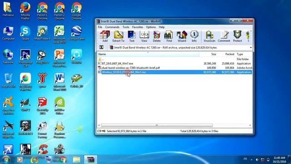Click the drive icon in the status bar
Viewport: 291px width, 164px height.
99,131
